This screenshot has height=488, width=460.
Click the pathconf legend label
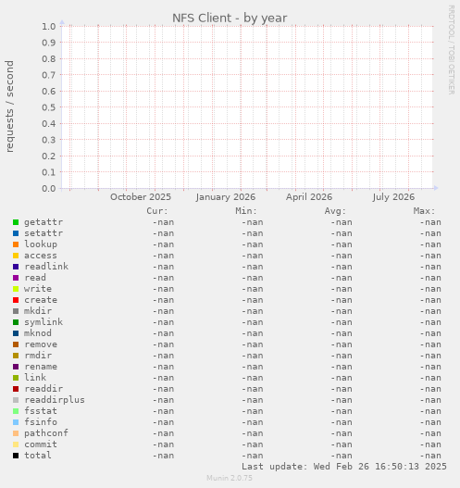(46, 433)
